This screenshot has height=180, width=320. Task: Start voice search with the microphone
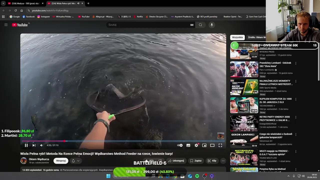212,25
